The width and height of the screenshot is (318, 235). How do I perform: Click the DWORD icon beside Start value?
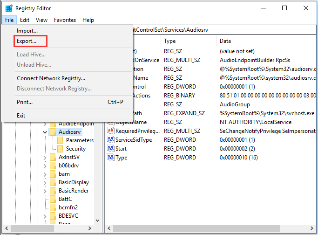tap(111, 148)
